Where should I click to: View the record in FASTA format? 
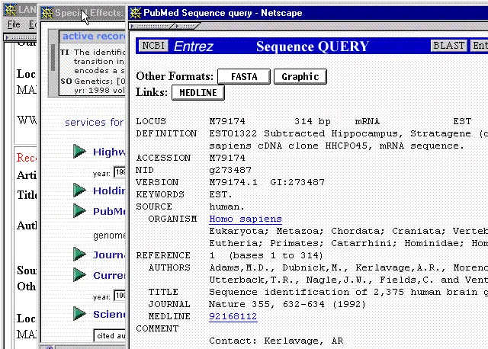click(244, 76)
